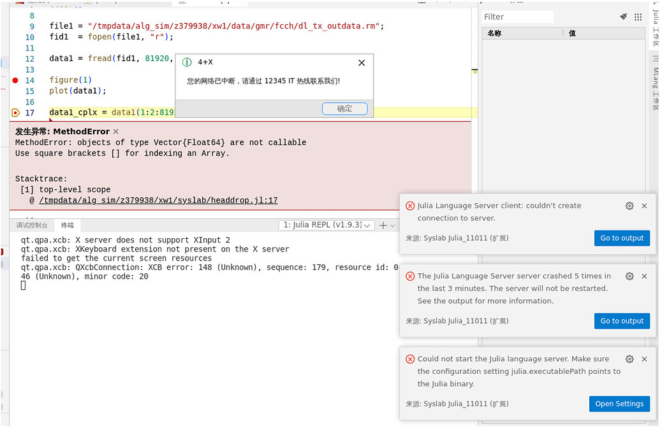Click Open Settings in Julia binary notification
The image size is (660, 428).
pyautogui.click(x=619, y=404)
